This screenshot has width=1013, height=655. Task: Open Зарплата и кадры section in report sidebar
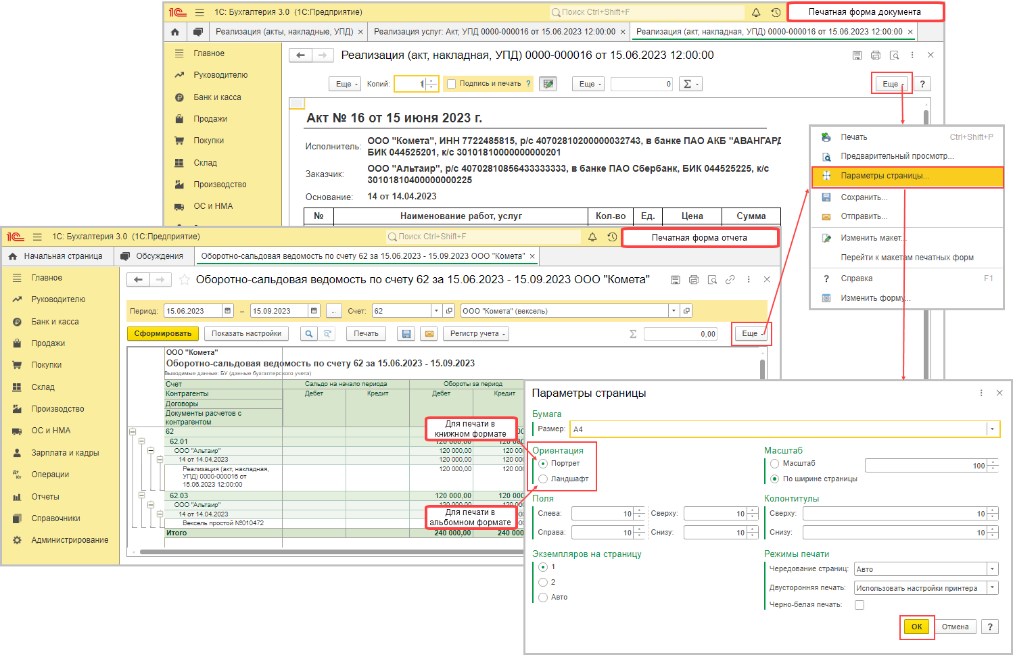pos(65,453)
